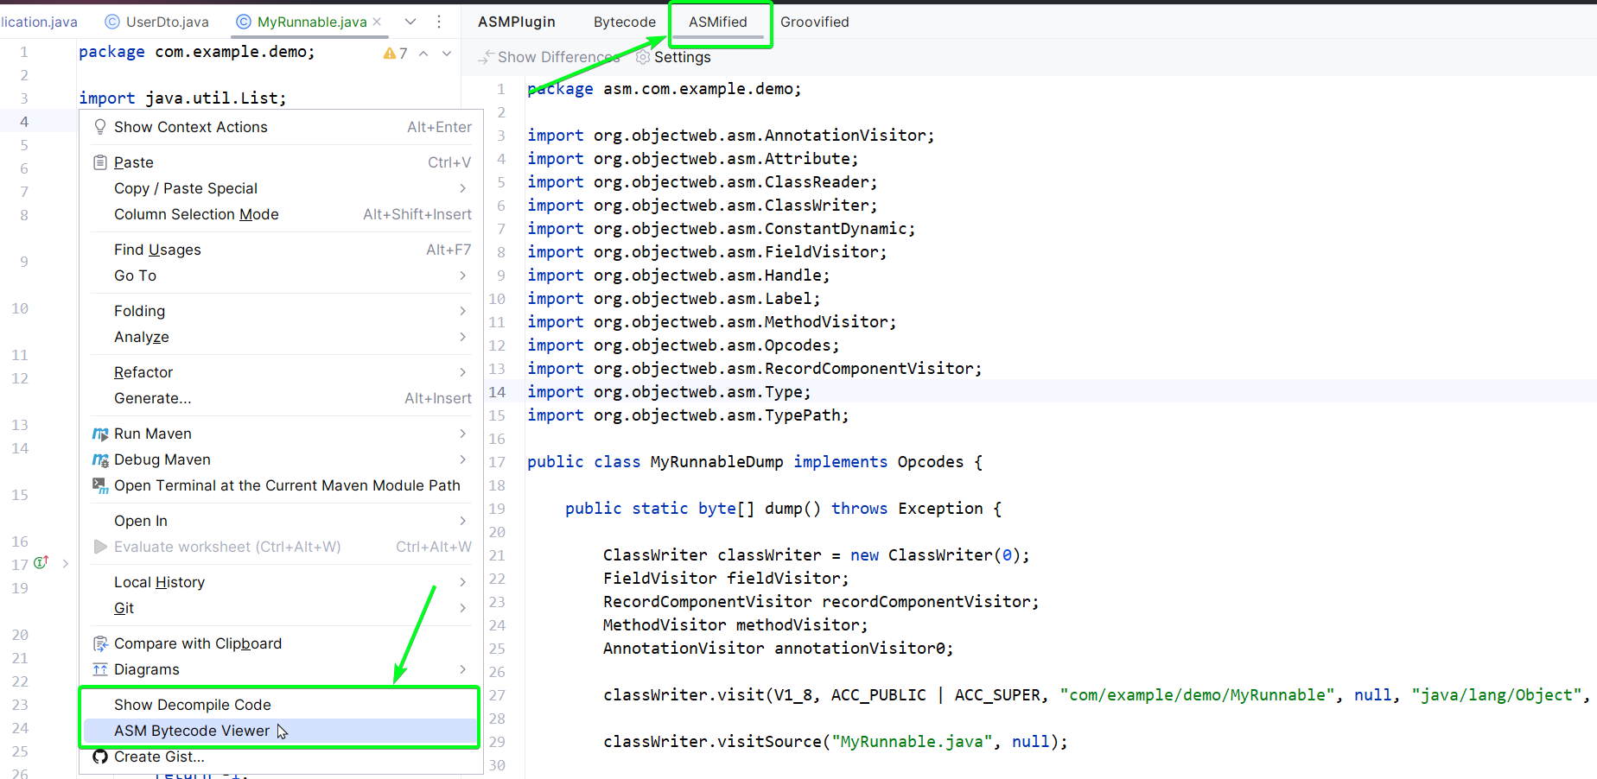Click the Run Maven icon
This screenshot has height=779, width=1597.
click(100, 434)
